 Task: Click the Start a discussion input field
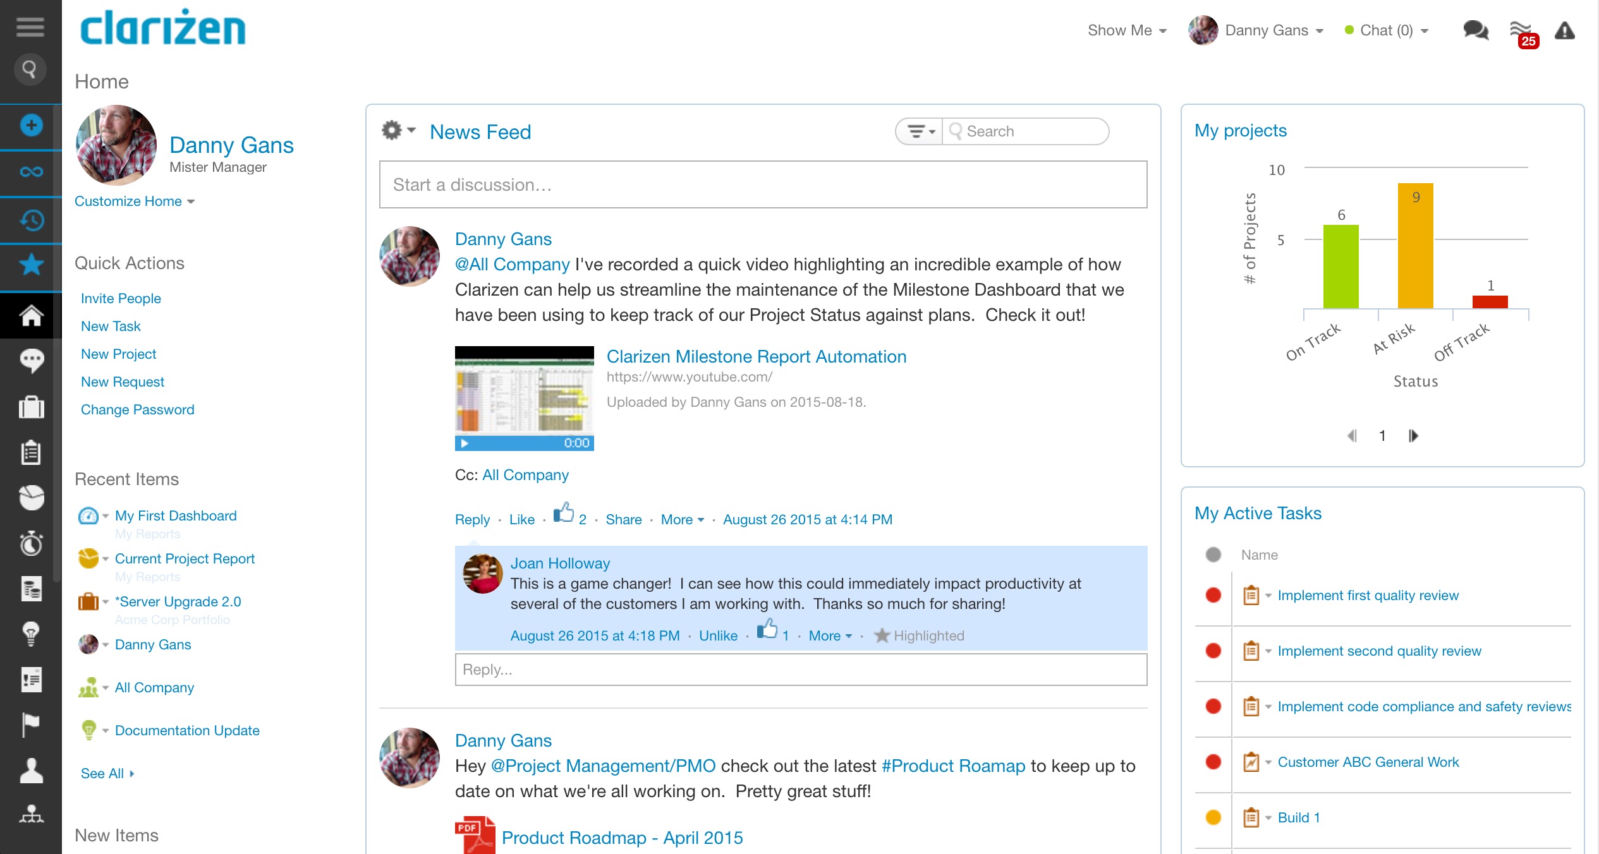763,184
